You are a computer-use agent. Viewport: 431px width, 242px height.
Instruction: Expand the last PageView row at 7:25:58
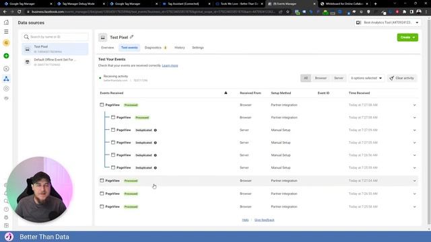415,206
